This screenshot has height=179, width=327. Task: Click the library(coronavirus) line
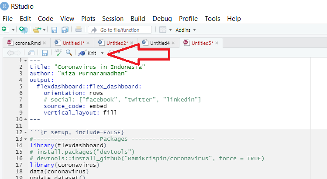coord(65,165)
